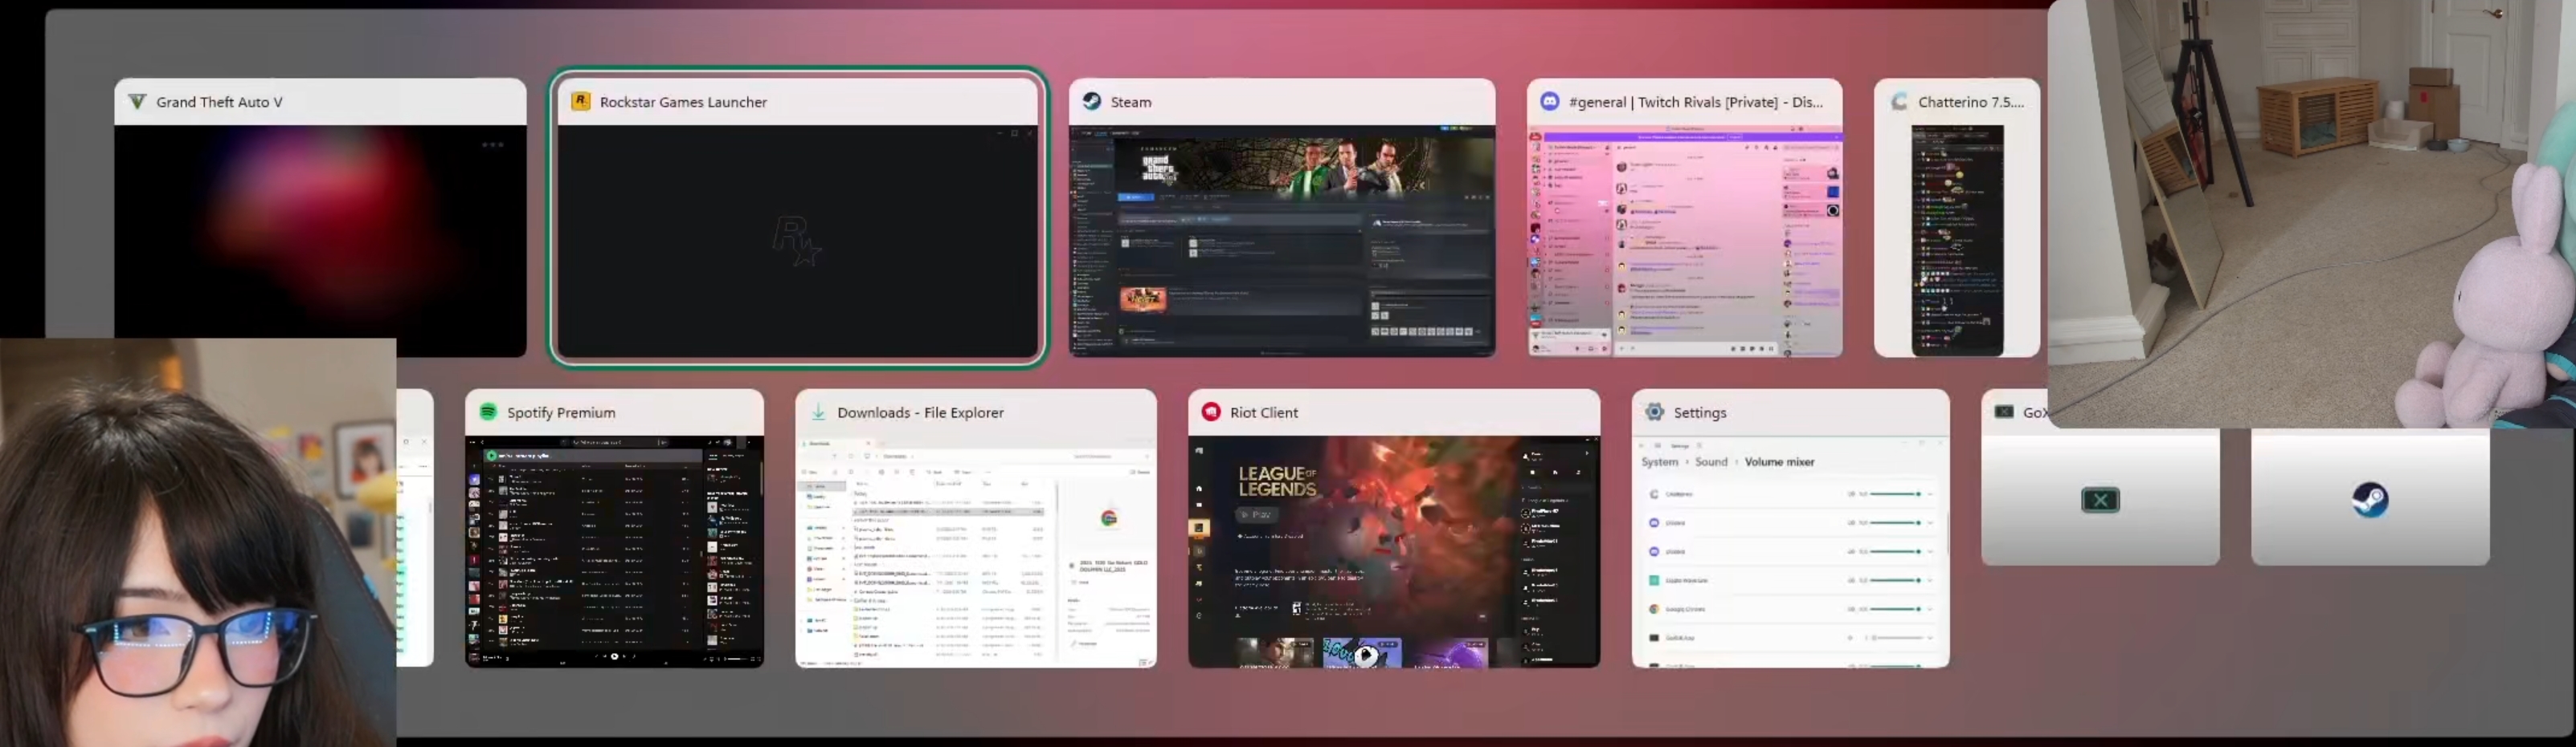The image size is (2576, 747).
Task: Switch to the pink Discord window preview
Action: pyautogui.click(x=1684, y=241)
